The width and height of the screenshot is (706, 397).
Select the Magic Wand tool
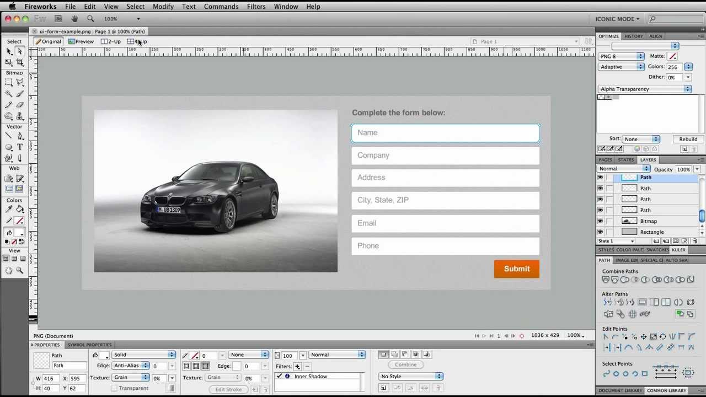tap(9, 94)
